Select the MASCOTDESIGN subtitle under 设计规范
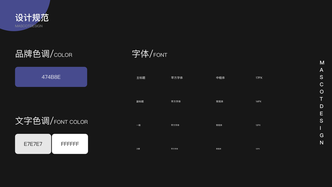The width and height of the screenshot is (332, 187). (x=29, y=26)
